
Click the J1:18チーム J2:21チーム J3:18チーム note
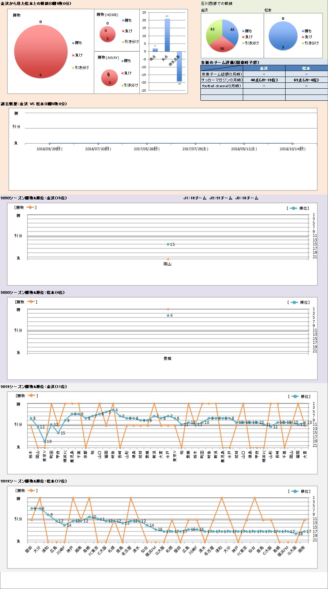pos(221,198)
